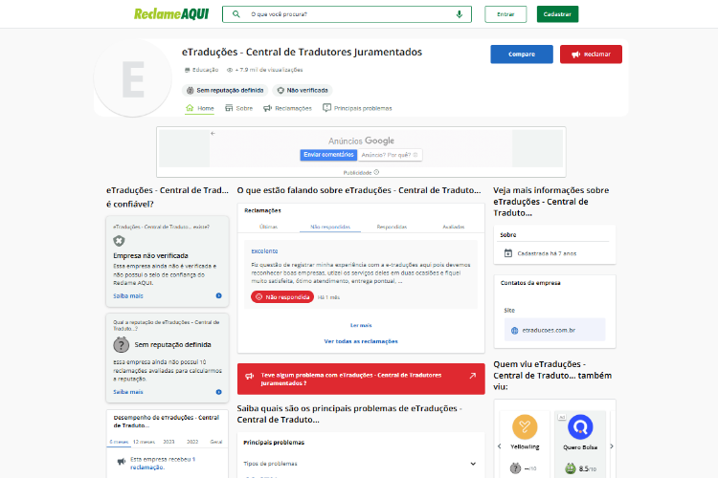718x478 pixels.
Task: Show previous companies in carousel
Action: [x=499, y=446]
